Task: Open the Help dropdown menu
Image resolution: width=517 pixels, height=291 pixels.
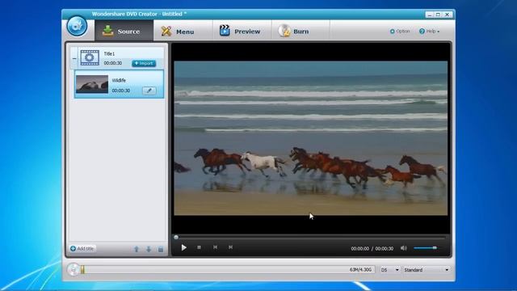Action: pos(429,31)
